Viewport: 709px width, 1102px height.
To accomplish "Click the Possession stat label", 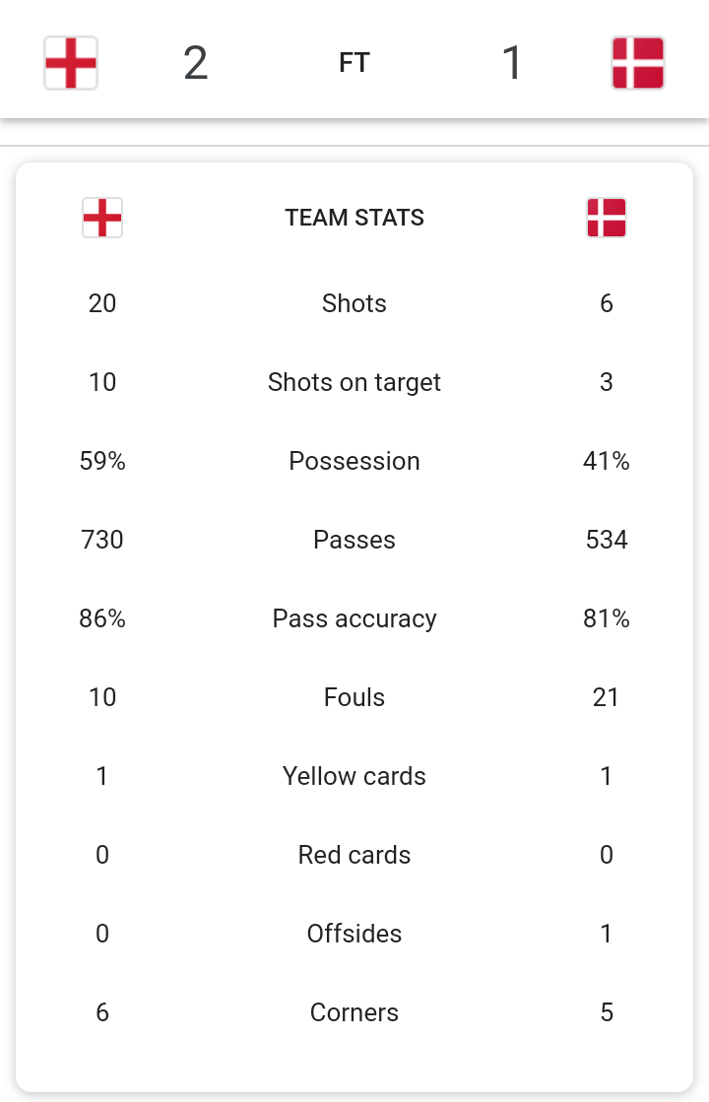I will pyautogui.click(x=354, y=461).
